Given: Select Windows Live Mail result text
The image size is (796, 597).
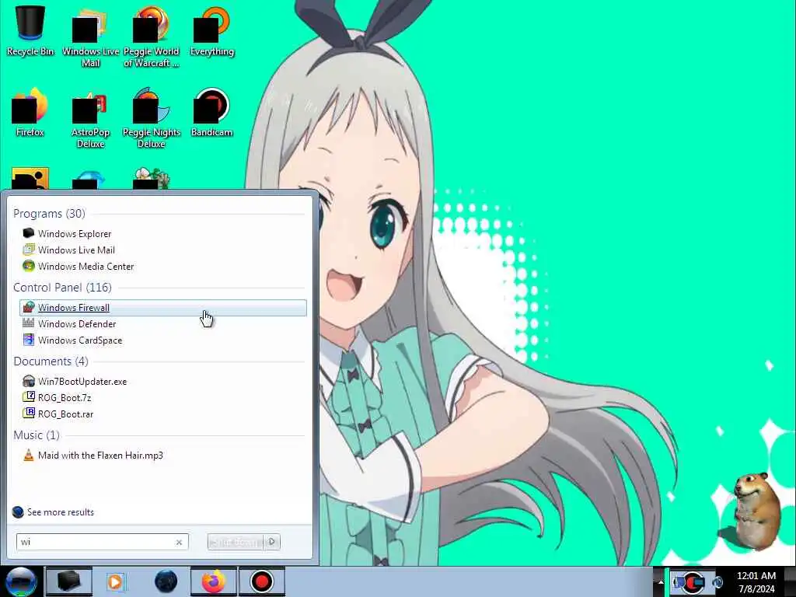Looking at the screenshot, I should click(x=77, y=250).
